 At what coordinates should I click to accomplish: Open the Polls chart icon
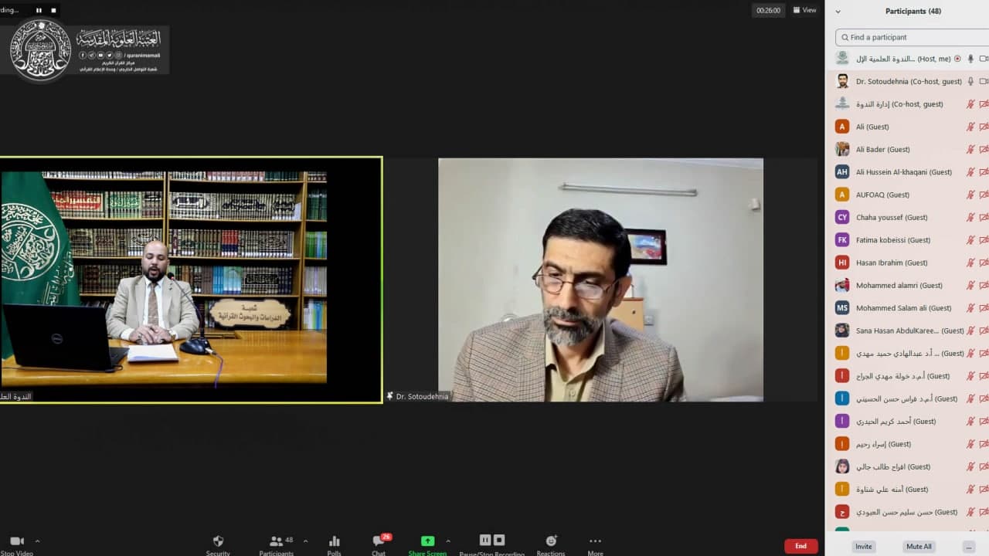tap(334, 541)
